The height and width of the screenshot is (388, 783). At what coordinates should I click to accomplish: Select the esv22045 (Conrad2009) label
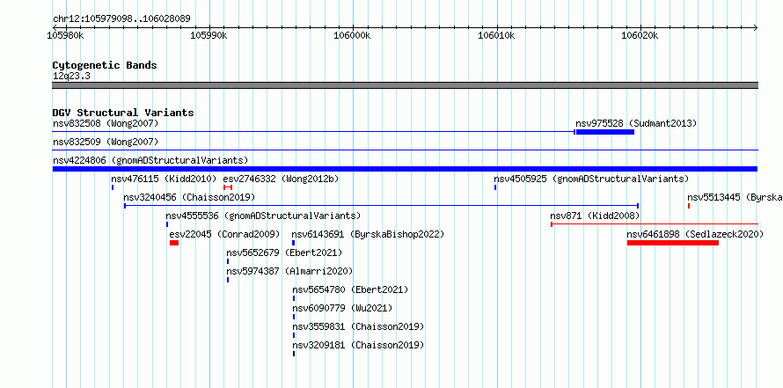(224, 234)
